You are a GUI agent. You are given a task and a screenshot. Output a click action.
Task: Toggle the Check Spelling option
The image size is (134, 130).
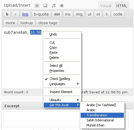[62, 79]
